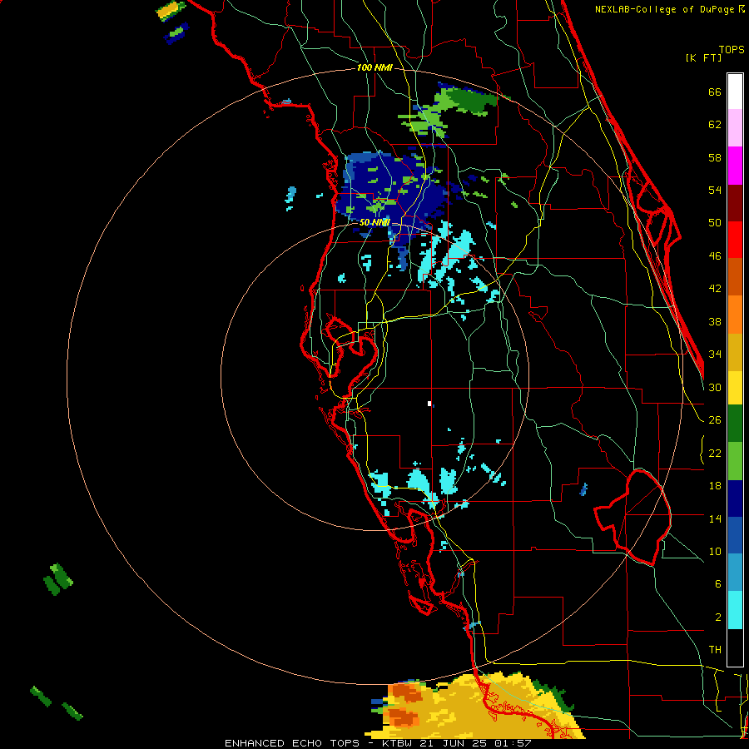Image resolution: width=749 pixels, height=749 pixels.
Task: Select the 50 label on the legend
Action: click(715, 223)
